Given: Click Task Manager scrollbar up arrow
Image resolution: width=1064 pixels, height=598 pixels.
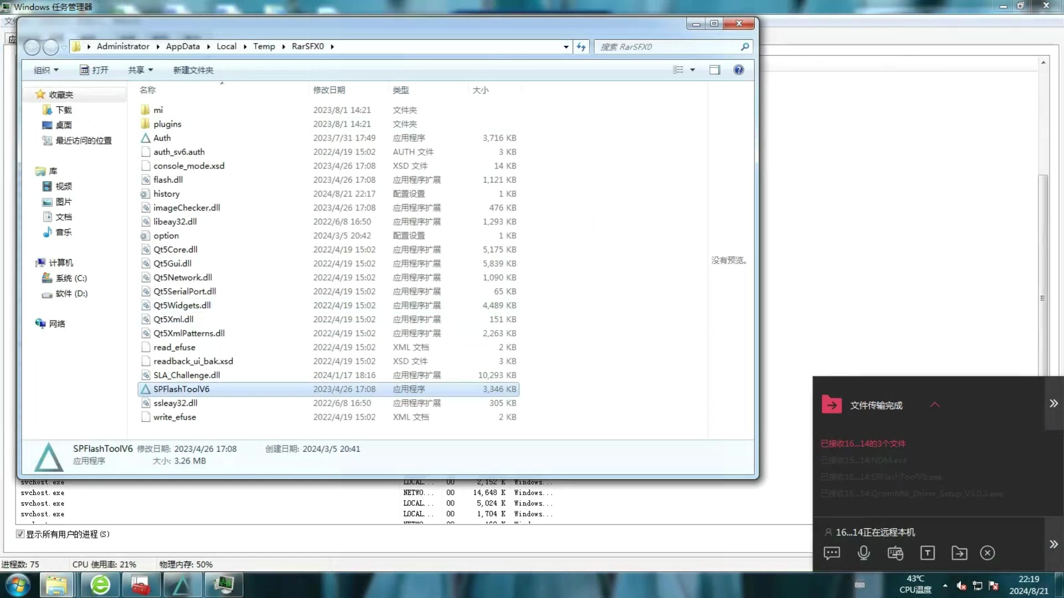Looking at the screenshot, I should 1043,63.
